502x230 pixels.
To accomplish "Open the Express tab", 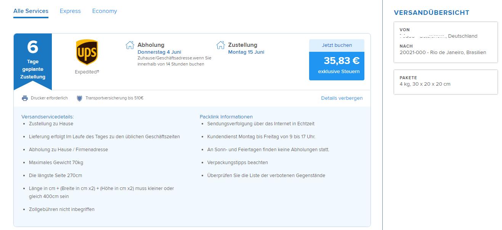I will [70, 11].
